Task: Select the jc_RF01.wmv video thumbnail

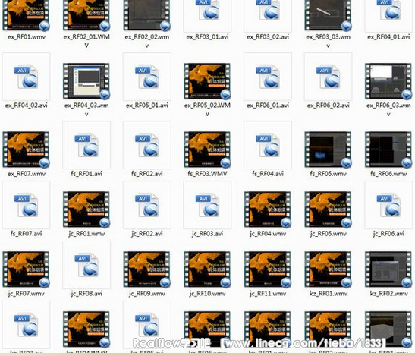Action: (86, 210)
